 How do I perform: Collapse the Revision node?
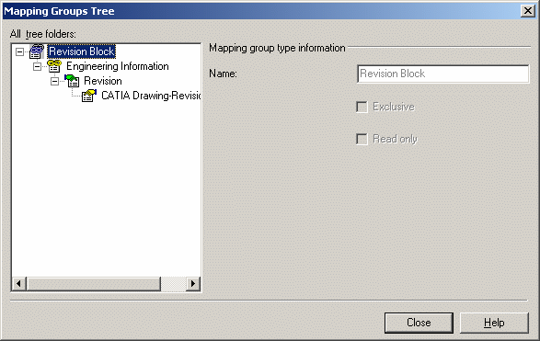[55, 81]
